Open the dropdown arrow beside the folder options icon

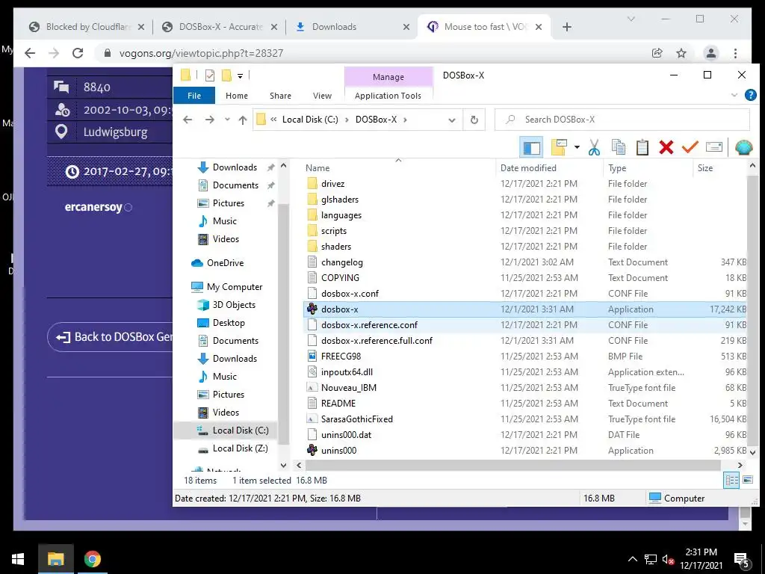tap(577, 147)
